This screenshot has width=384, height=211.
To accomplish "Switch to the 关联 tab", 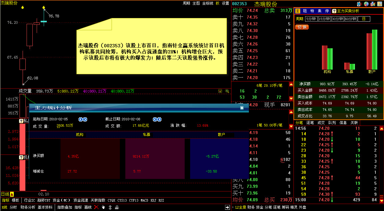I will tap(354, 123).
